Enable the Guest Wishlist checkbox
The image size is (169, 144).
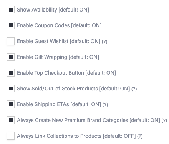tap(11, 41)
